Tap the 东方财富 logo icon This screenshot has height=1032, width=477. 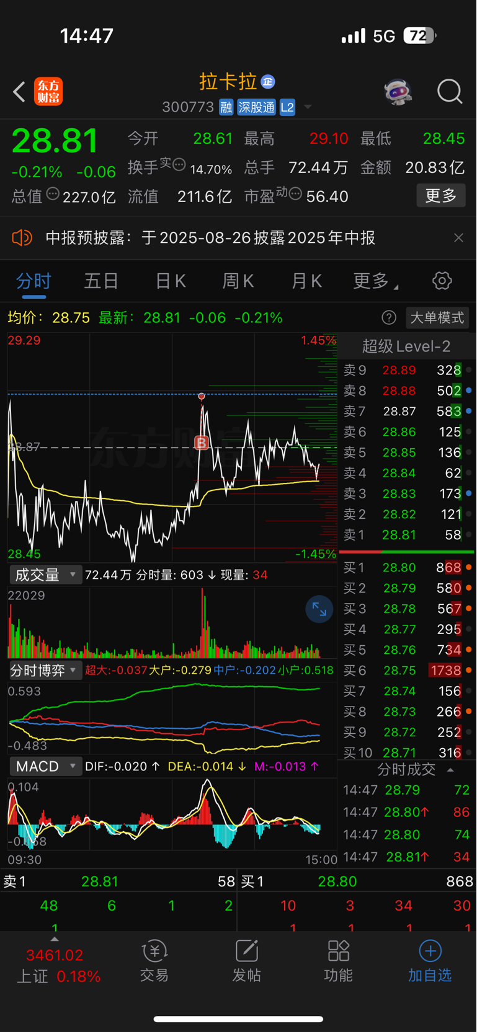(48, 92)
